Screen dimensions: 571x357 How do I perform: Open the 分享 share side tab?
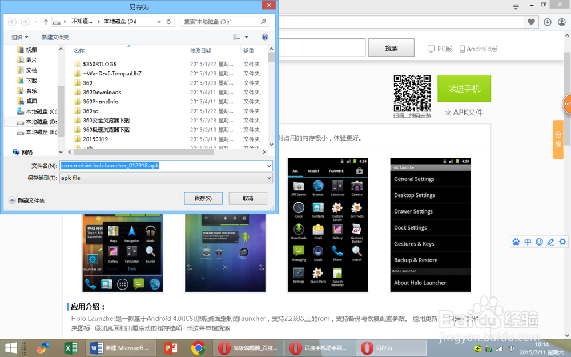click(558, 139)
